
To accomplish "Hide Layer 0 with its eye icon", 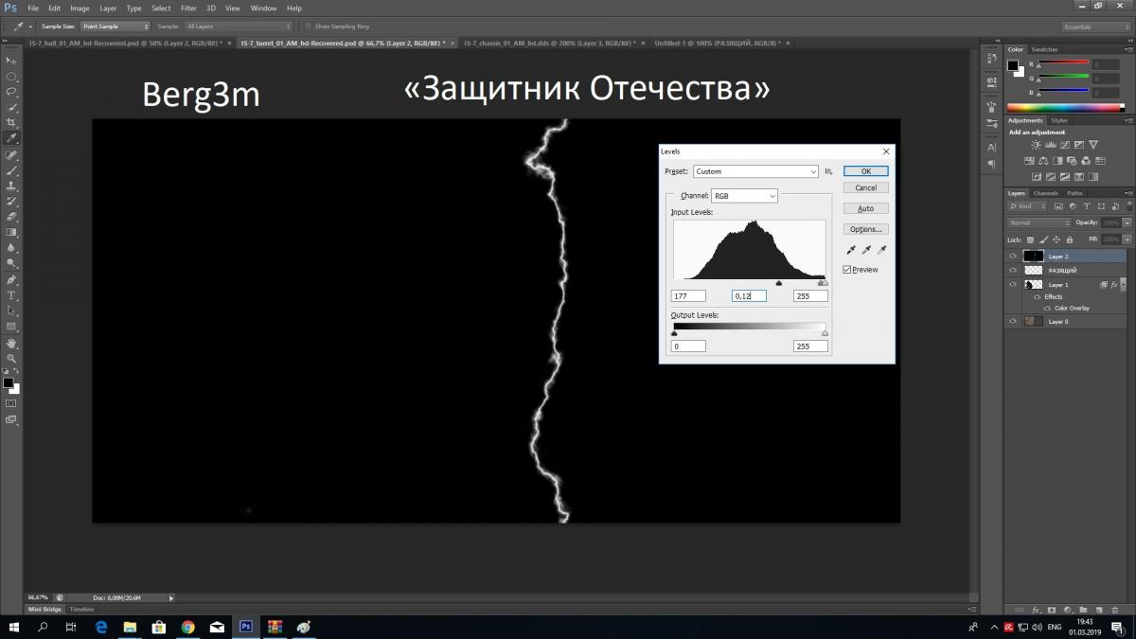I will tap(1013, 321).
